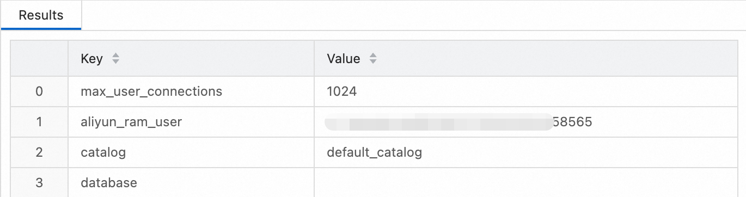Select row number 0

[39, 91]
